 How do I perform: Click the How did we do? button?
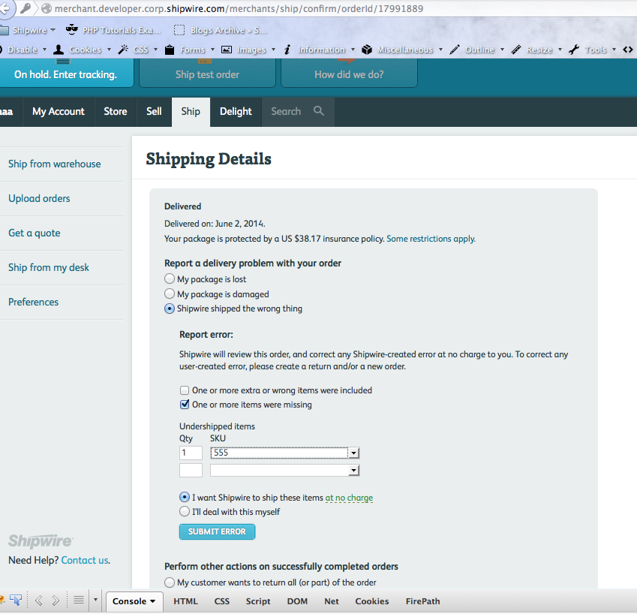349,73
